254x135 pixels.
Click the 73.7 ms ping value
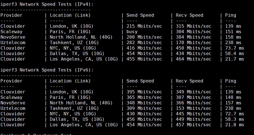[234, 48]
